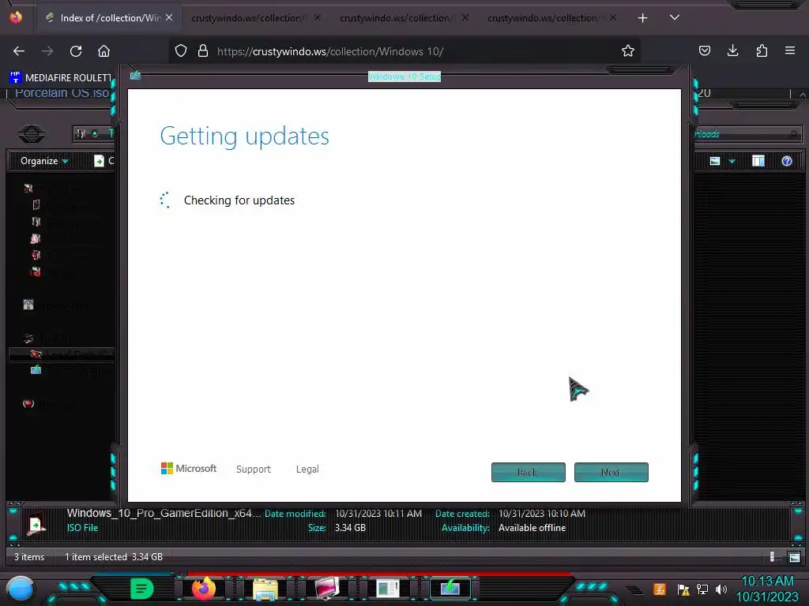The image size is (809, 606).
Task: Click the '3.34 GB' size value in details pane
Action: [x=350, y=528]
